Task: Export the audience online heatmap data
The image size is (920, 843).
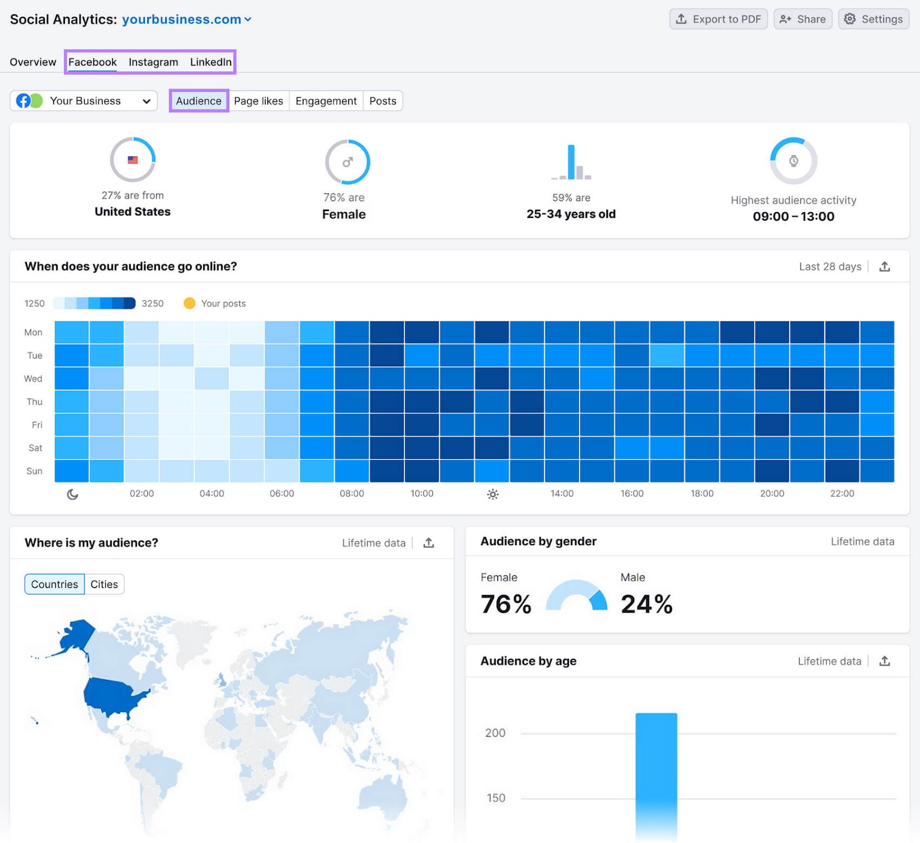Action: (884, 266)
